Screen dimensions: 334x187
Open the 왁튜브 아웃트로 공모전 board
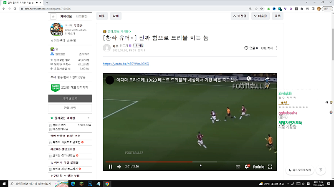pos(66,142)
